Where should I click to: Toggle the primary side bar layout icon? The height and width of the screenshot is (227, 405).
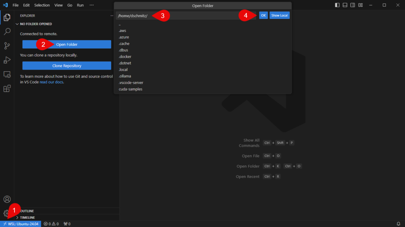click(337, 5)
